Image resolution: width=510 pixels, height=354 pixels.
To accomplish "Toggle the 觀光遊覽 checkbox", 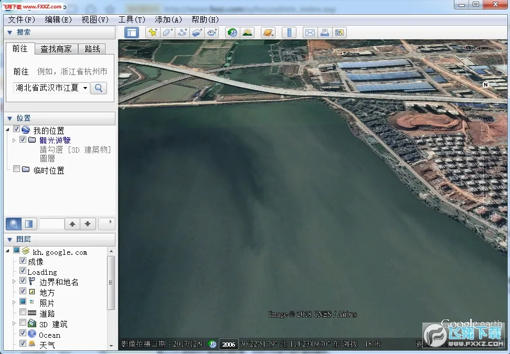I will point(23,140).
